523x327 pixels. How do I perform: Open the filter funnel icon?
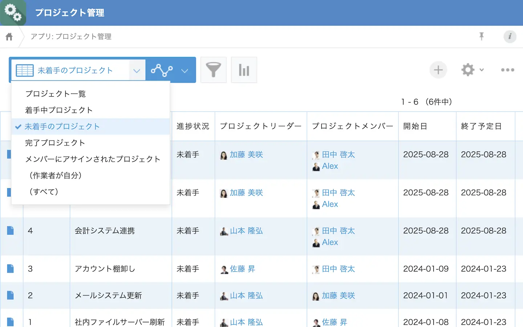pyautogui.click(x=213, y=70)
